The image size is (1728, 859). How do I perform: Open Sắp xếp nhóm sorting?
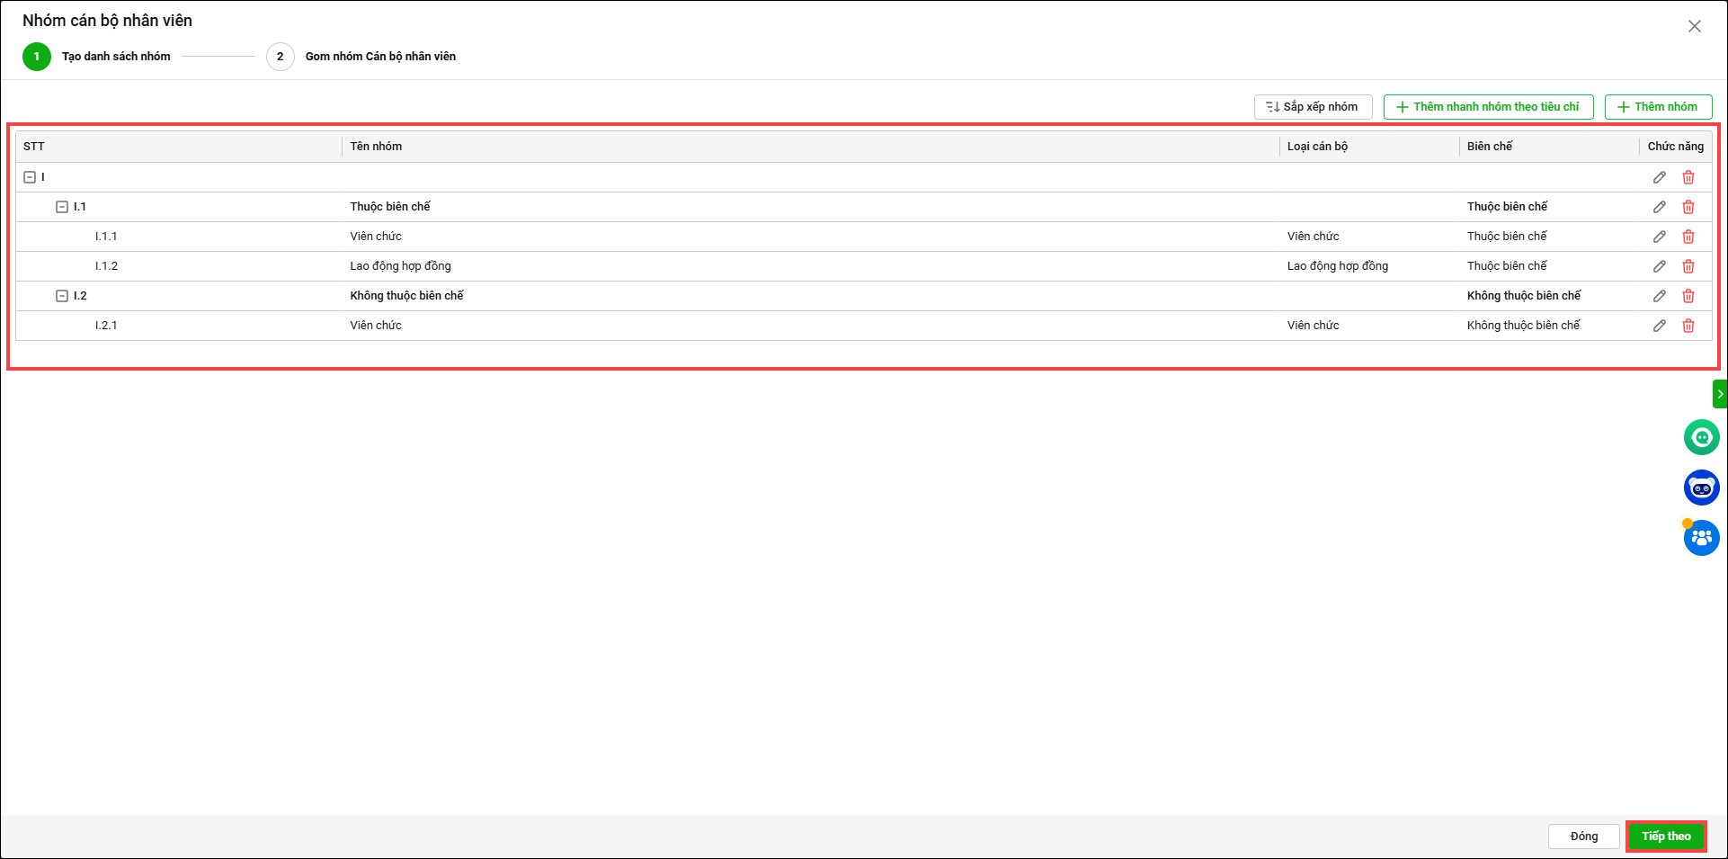[1313, 107]
